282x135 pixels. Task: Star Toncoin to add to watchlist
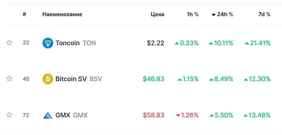click(9, 43)
